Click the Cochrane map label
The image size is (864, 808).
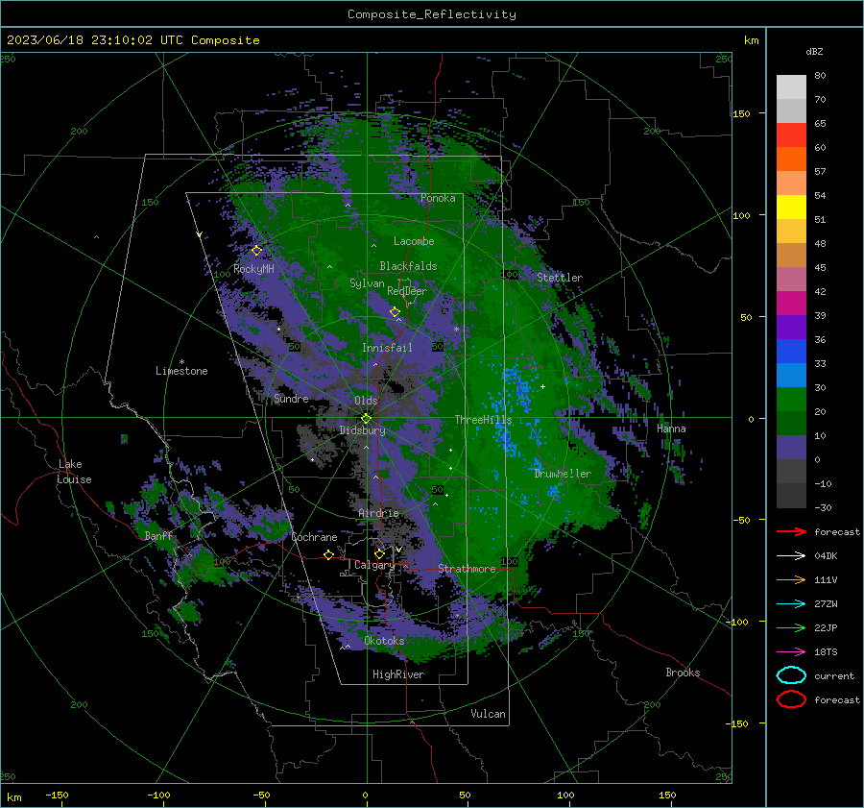point(314,537)
